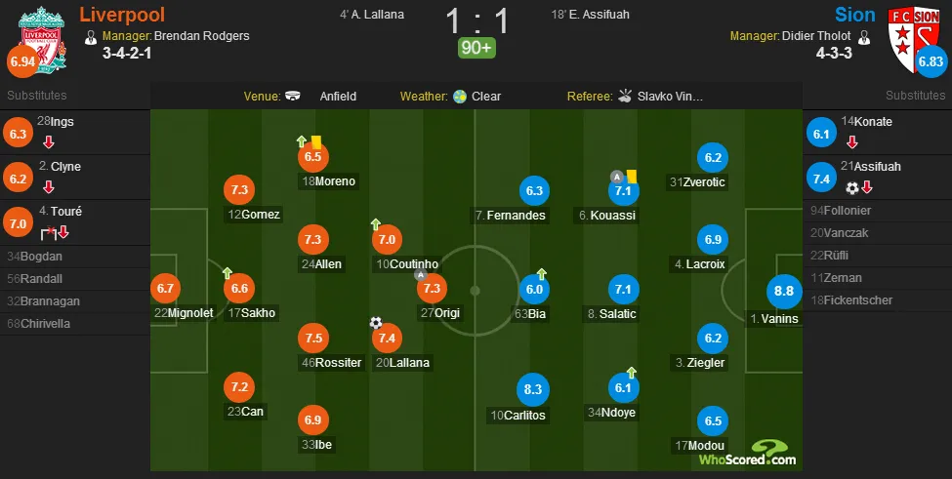Click the goal ball icon beside Lallana
Viewport: 952px width, 479px height.
376,323
